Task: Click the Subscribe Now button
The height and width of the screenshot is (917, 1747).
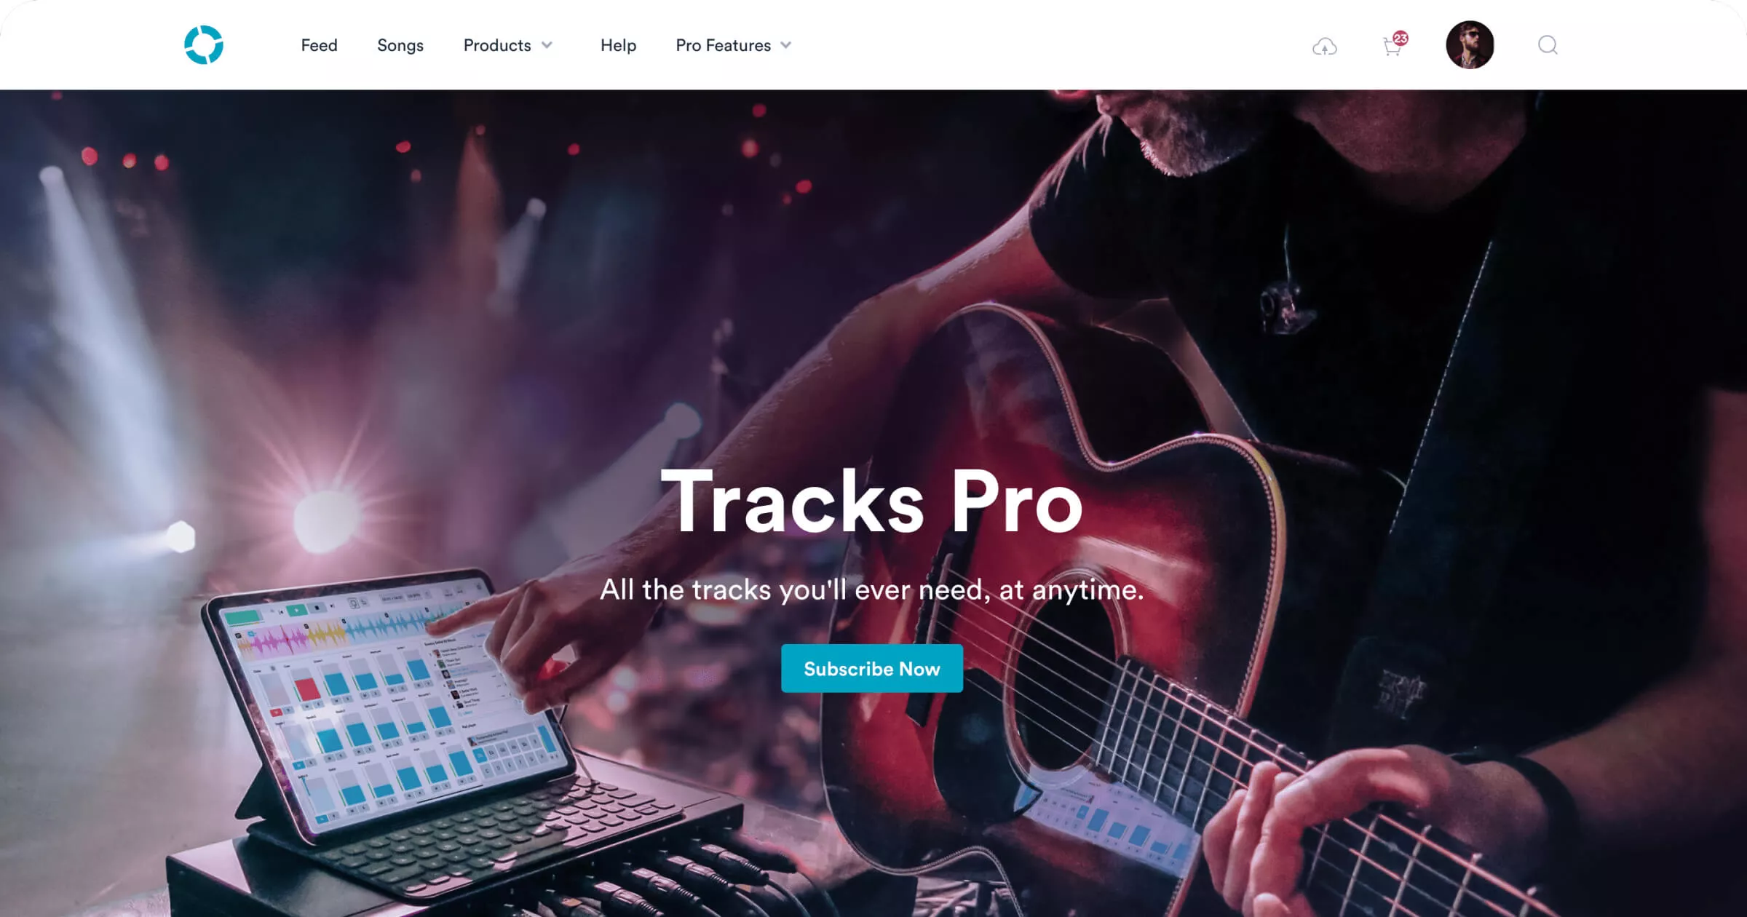Action: pos(872,668)
